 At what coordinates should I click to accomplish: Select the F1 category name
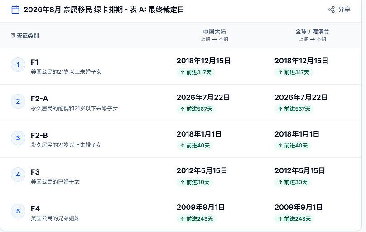pyautogui.click(x=34, y=62)
